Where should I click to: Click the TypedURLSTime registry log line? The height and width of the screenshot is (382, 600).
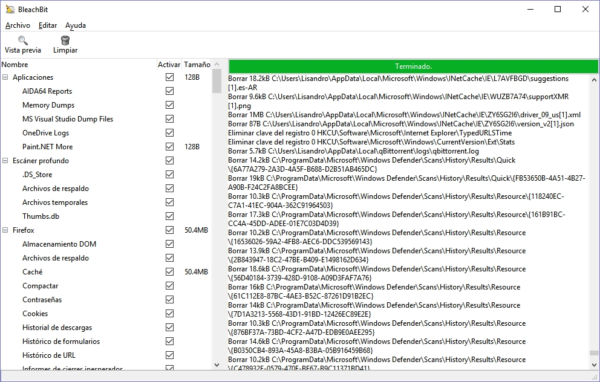[x=370, y=133]
